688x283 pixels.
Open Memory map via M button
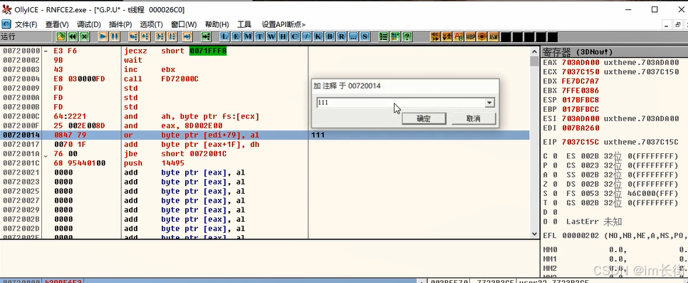point(248,36)
